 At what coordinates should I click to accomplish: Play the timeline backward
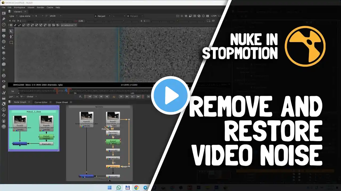(107, 97)
